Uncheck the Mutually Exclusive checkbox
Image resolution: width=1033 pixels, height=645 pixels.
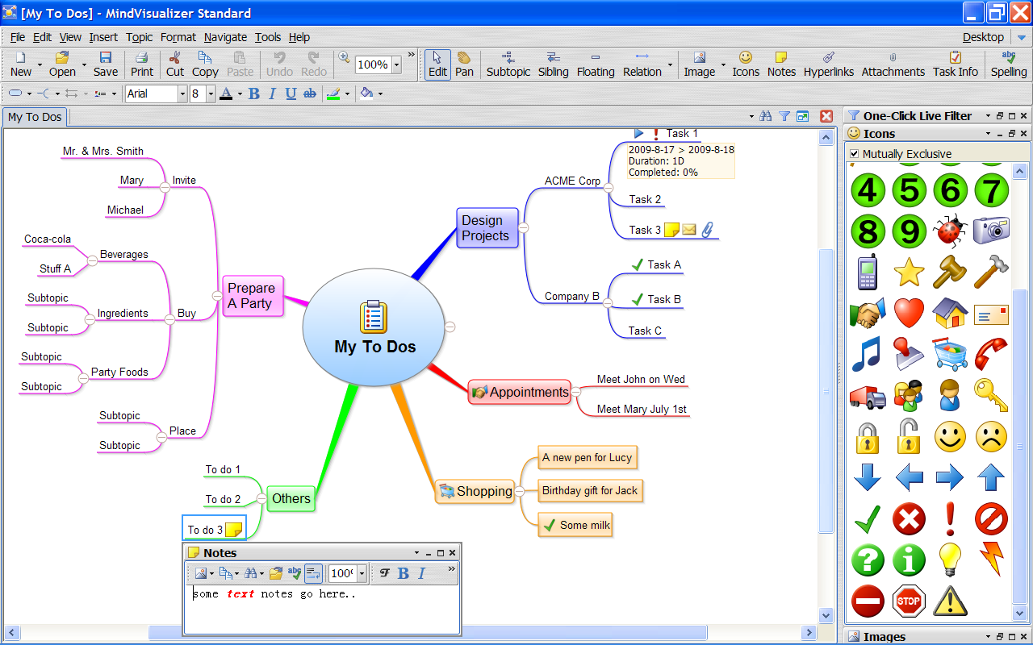click(855, 154)
